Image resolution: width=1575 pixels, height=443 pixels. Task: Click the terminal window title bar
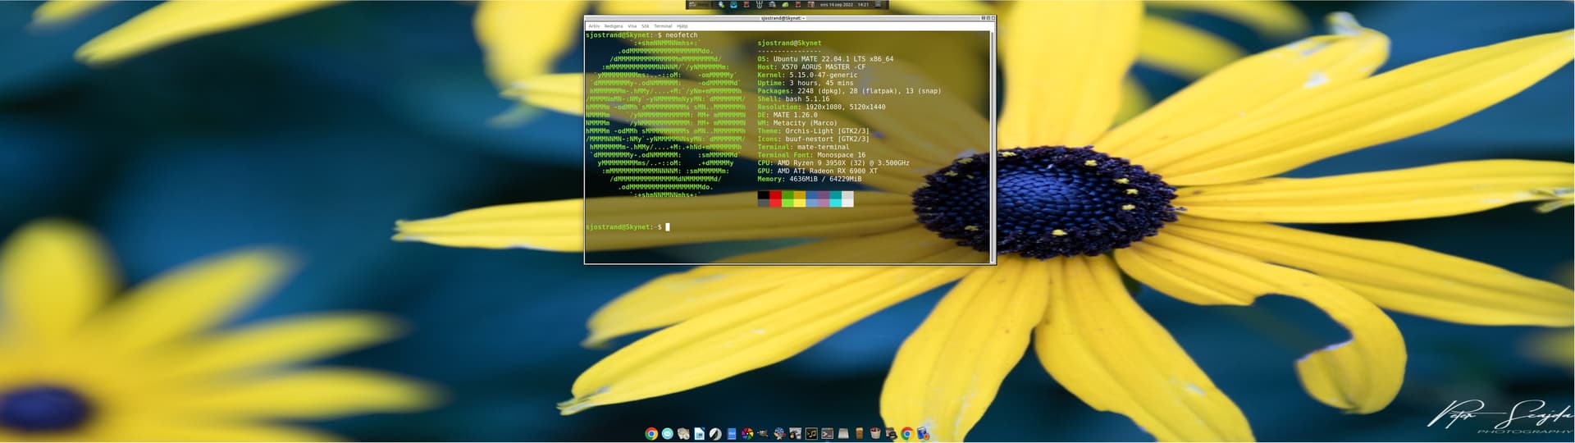(x=781, y=17)
